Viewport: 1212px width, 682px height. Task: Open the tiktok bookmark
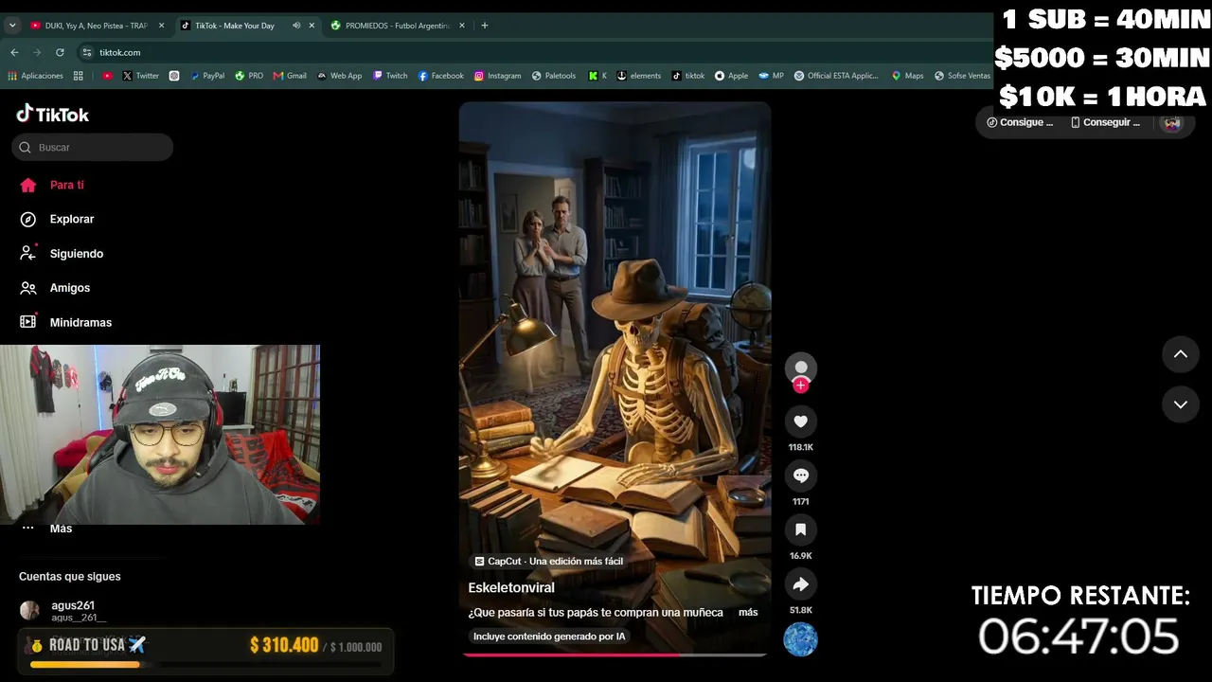click(688, 76)
